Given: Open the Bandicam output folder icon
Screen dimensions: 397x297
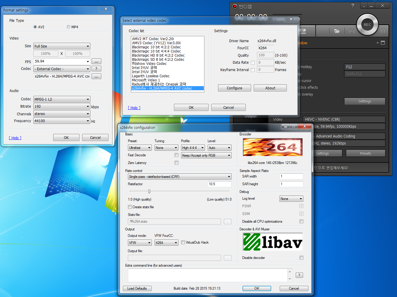Looking at the screenshot, I should tap(337, 31).
